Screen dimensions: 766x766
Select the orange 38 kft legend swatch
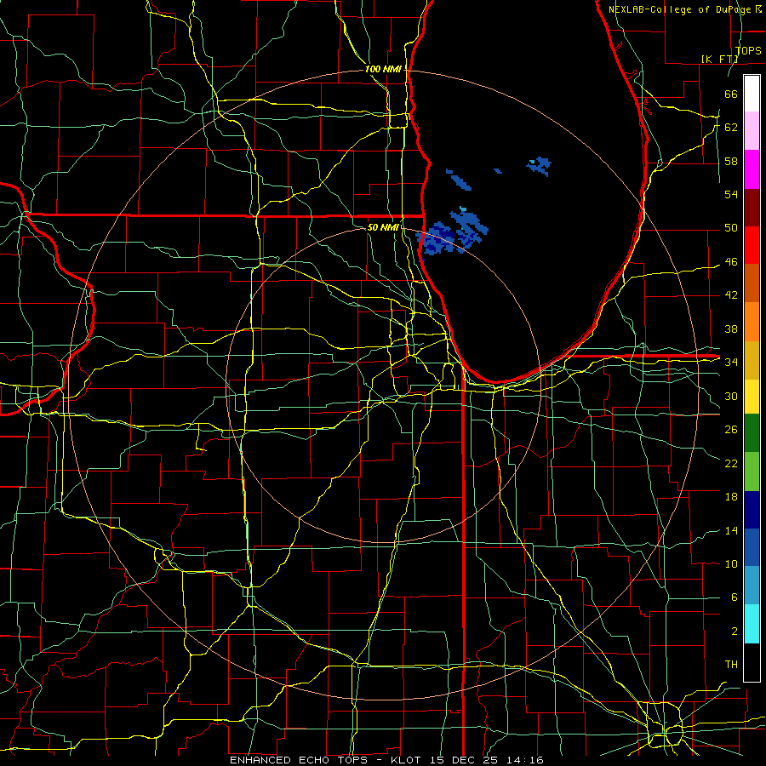tap(752, 322)
